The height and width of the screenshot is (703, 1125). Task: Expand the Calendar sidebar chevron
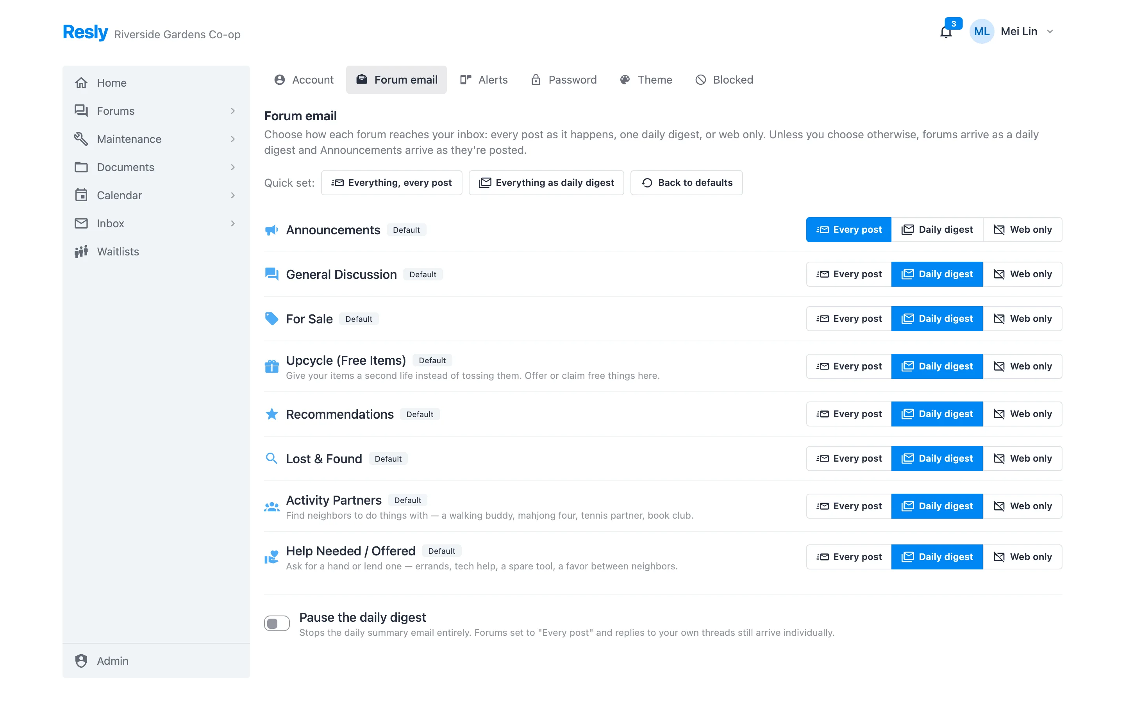233,195
